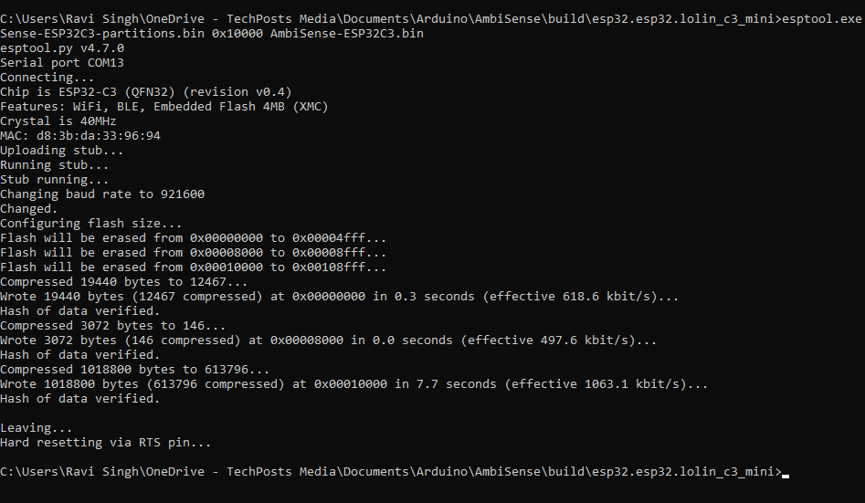865x503 pixels.
Task: Click the Features WiFi, BLE line
Action: tap(164, 107)
